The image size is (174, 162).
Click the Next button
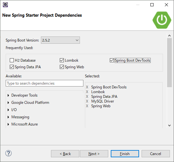point(94,154)
